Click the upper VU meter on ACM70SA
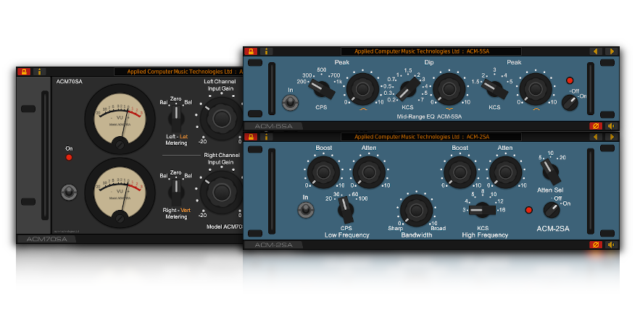Screen dimensions: 640x320 coord(120,119)
